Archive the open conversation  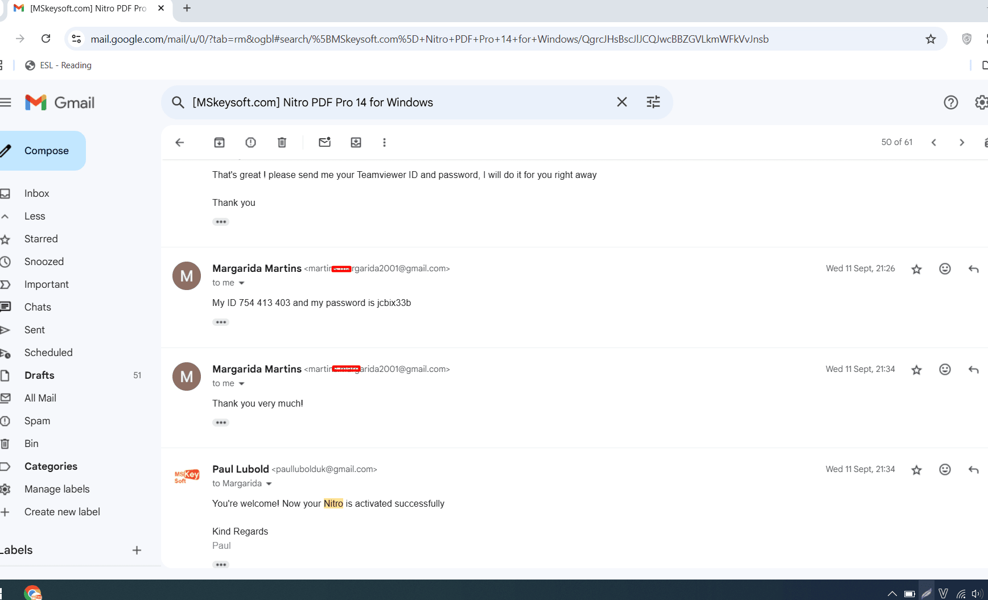[219, 142]
